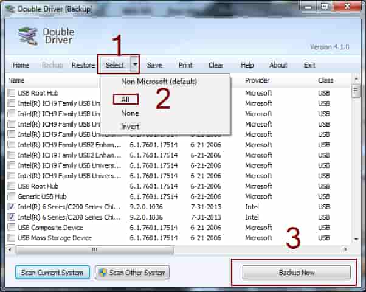Open Help from the toolbar
Screen dimensions: 366x292
(247, 65)
